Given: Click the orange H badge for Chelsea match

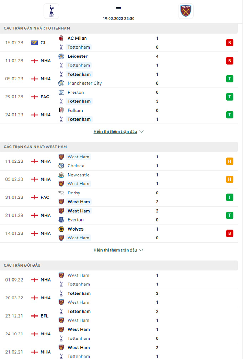Looking at the screenshot, I should click(229, 161).
